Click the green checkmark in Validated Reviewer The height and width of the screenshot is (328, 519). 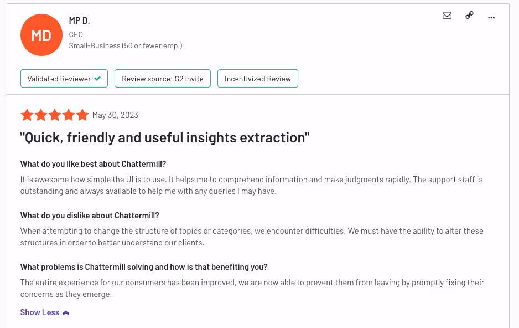pyautogui.click(x=97, y=79)
